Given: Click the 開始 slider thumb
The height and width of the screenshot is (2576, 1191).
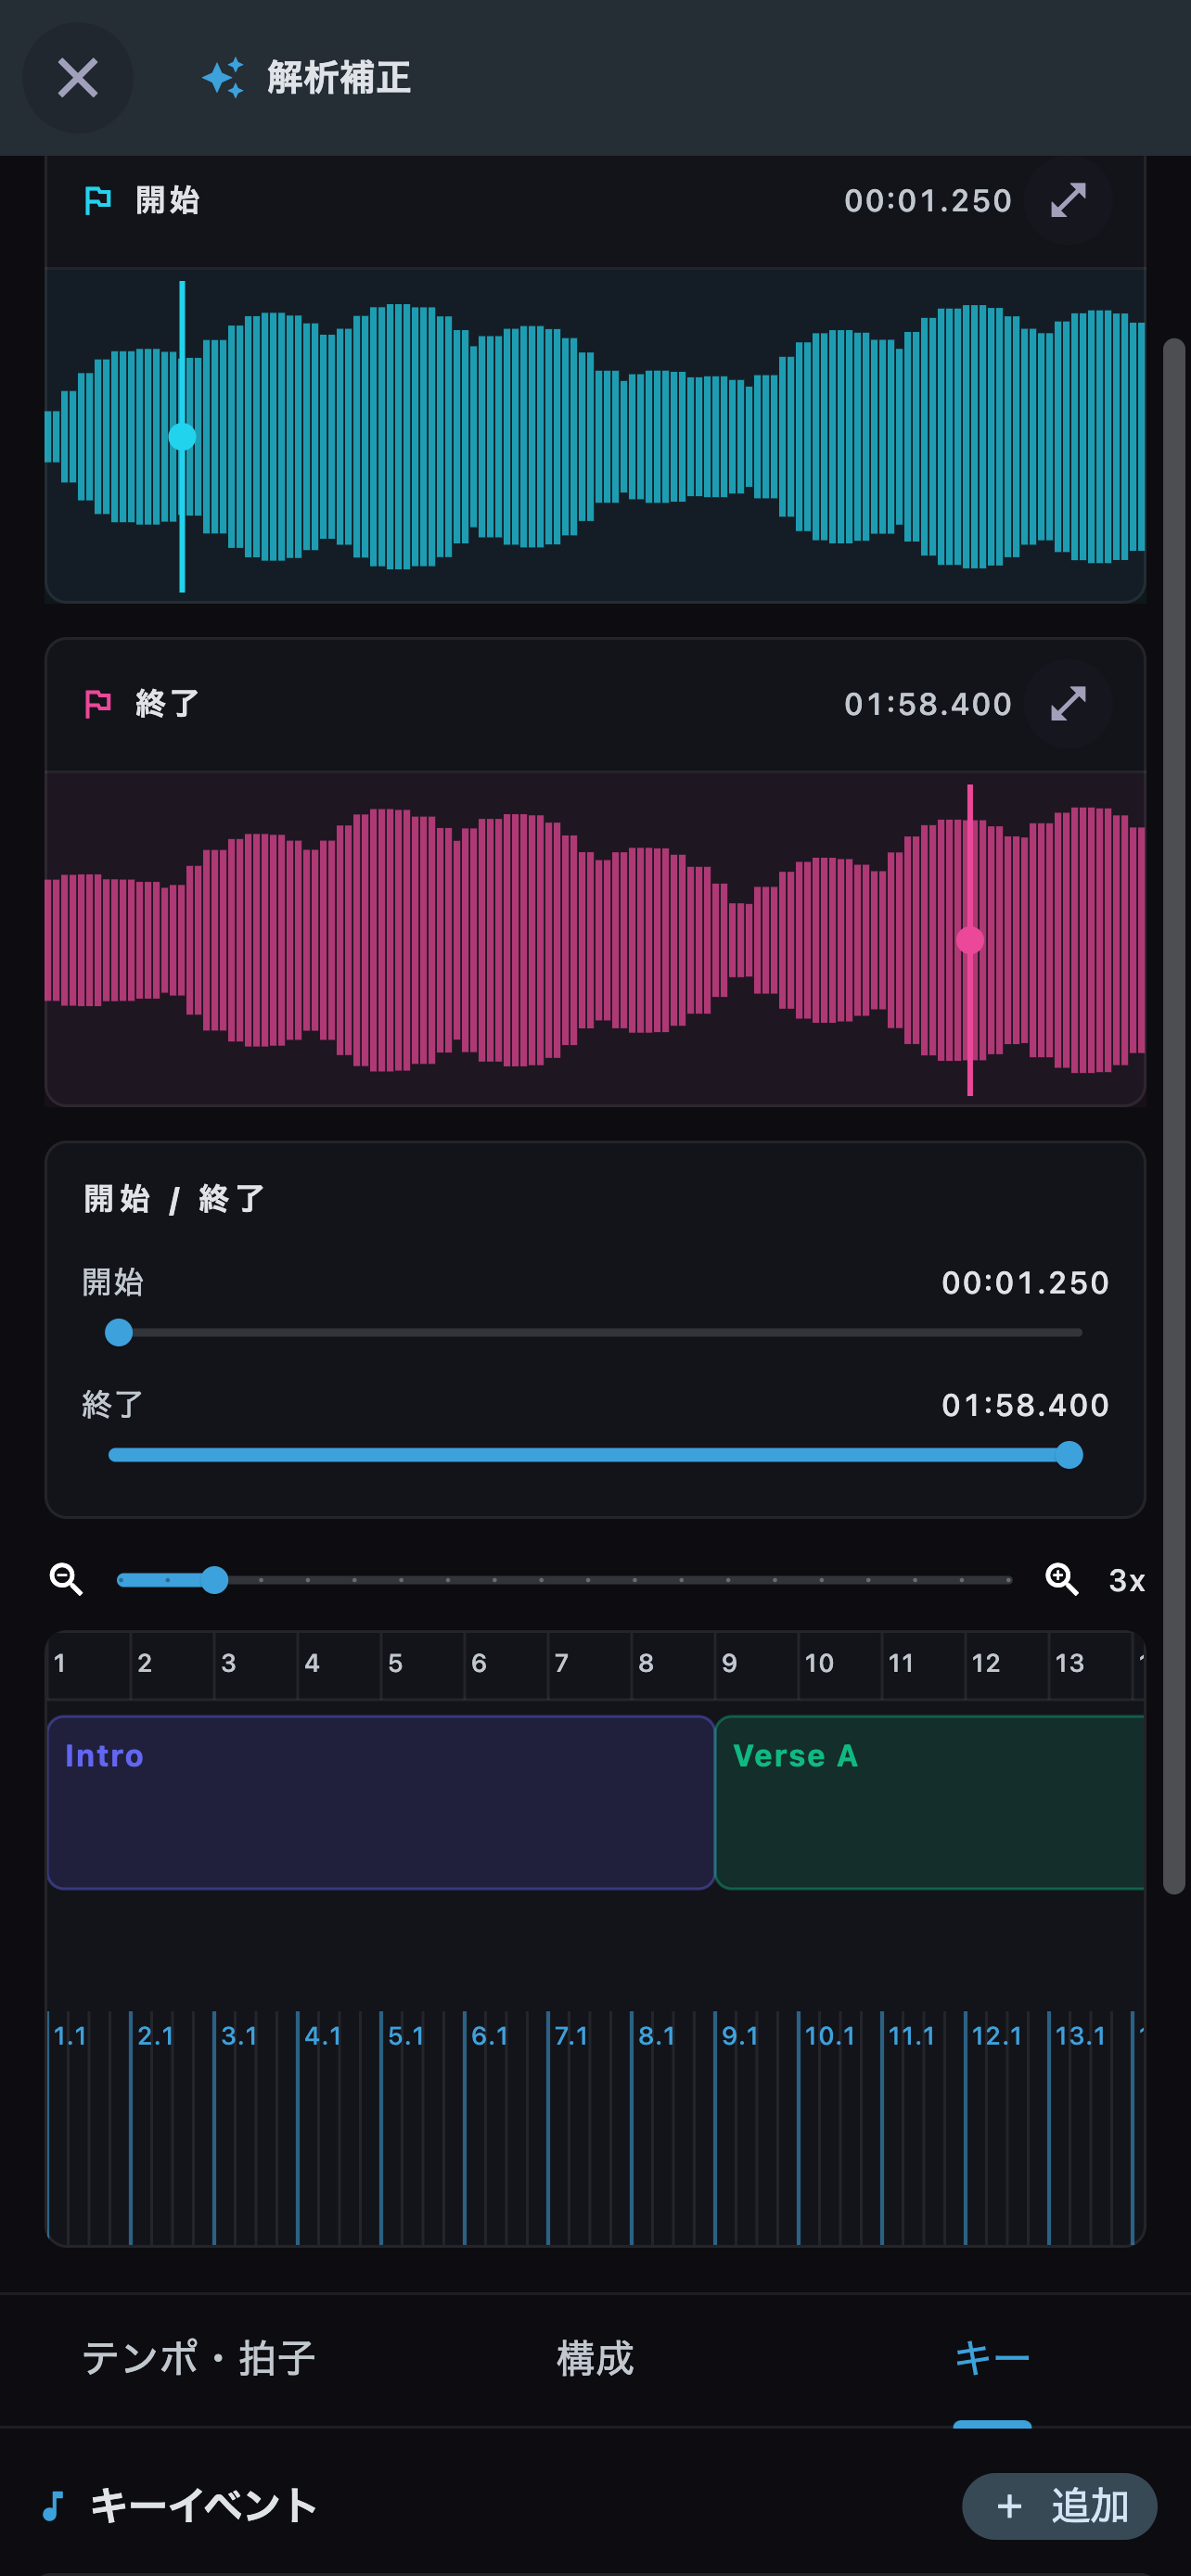Looking at the screenshot, I should [x=119, y=1332].
